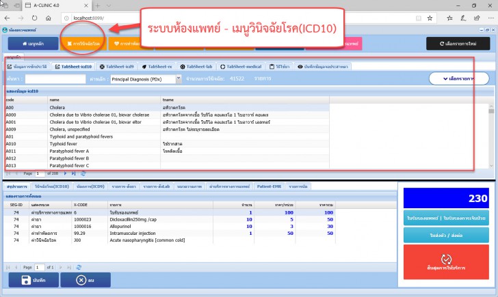
Task: Open the Patient-EMR tab
Action: (x=269, y=186)
